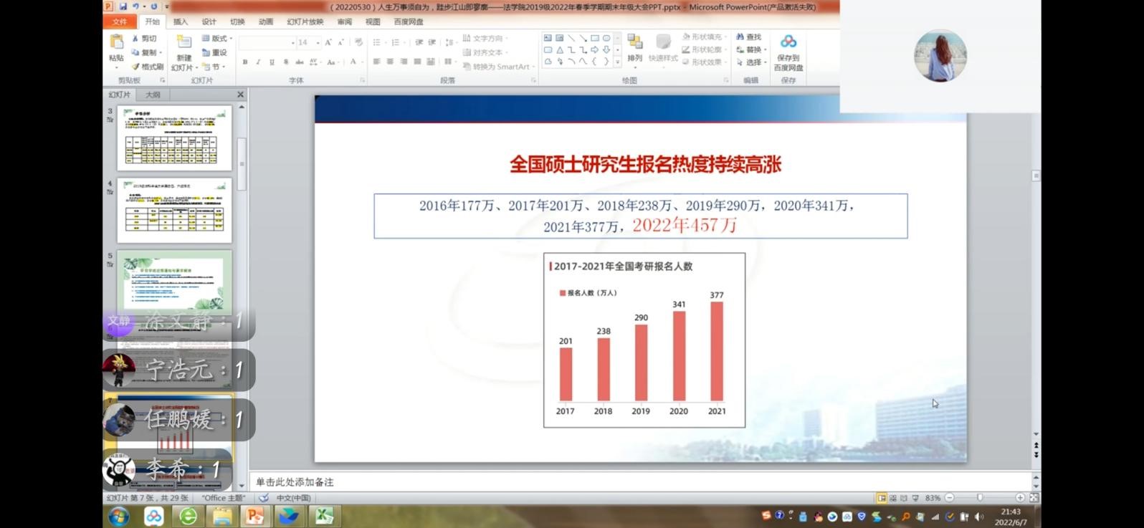Screen dimensions: 1144x528
Task: Click the Clear Formatting icon
Action: 358,42
